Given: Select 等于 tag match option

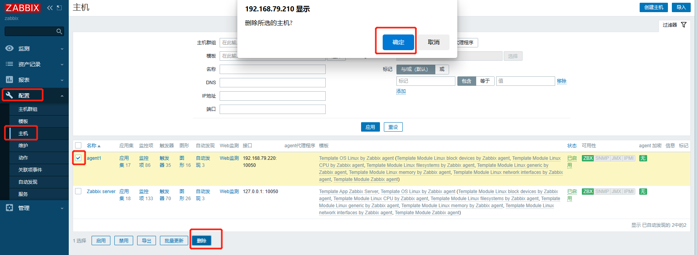Looking at the screenshot, I should (x=485, y=81).
